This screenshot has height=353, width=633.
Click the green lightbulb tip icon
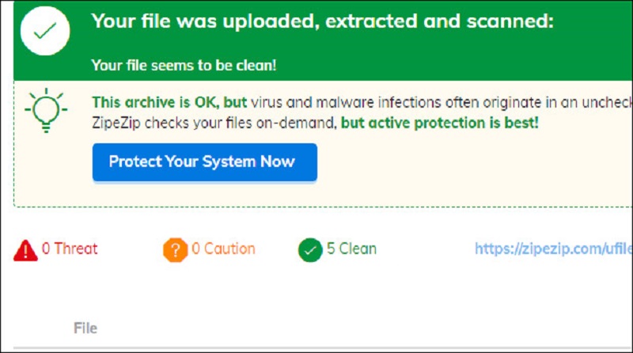(x=46, y=110)
